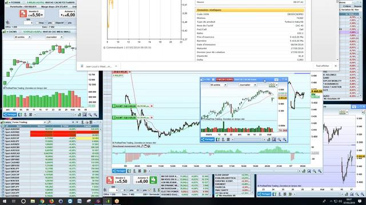Open Journalier dropdown in floating daily chart window
Screen dimensions: 366x205
[248, 85]
